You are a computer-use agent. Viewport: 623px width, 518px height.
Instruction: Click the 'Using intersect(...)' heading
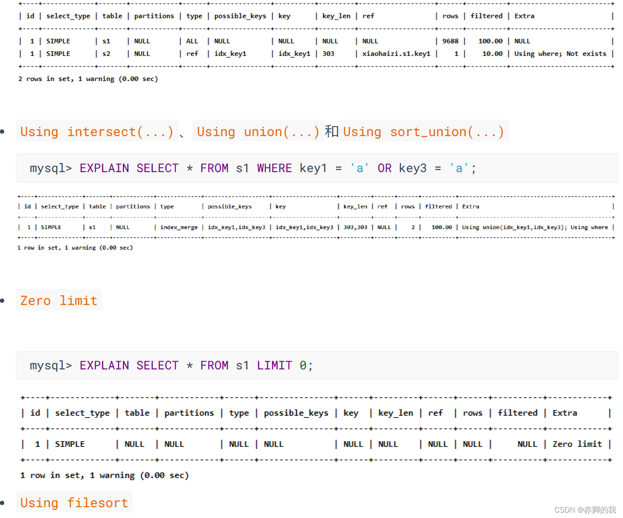pos(97,131)
